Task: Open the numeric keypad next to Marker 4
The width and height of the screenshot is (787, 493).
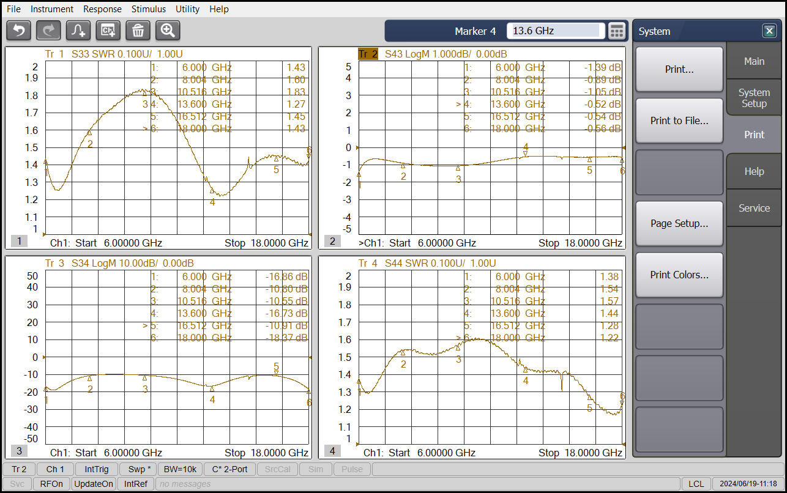Action: pyautogui.click(x=617, y=31)
